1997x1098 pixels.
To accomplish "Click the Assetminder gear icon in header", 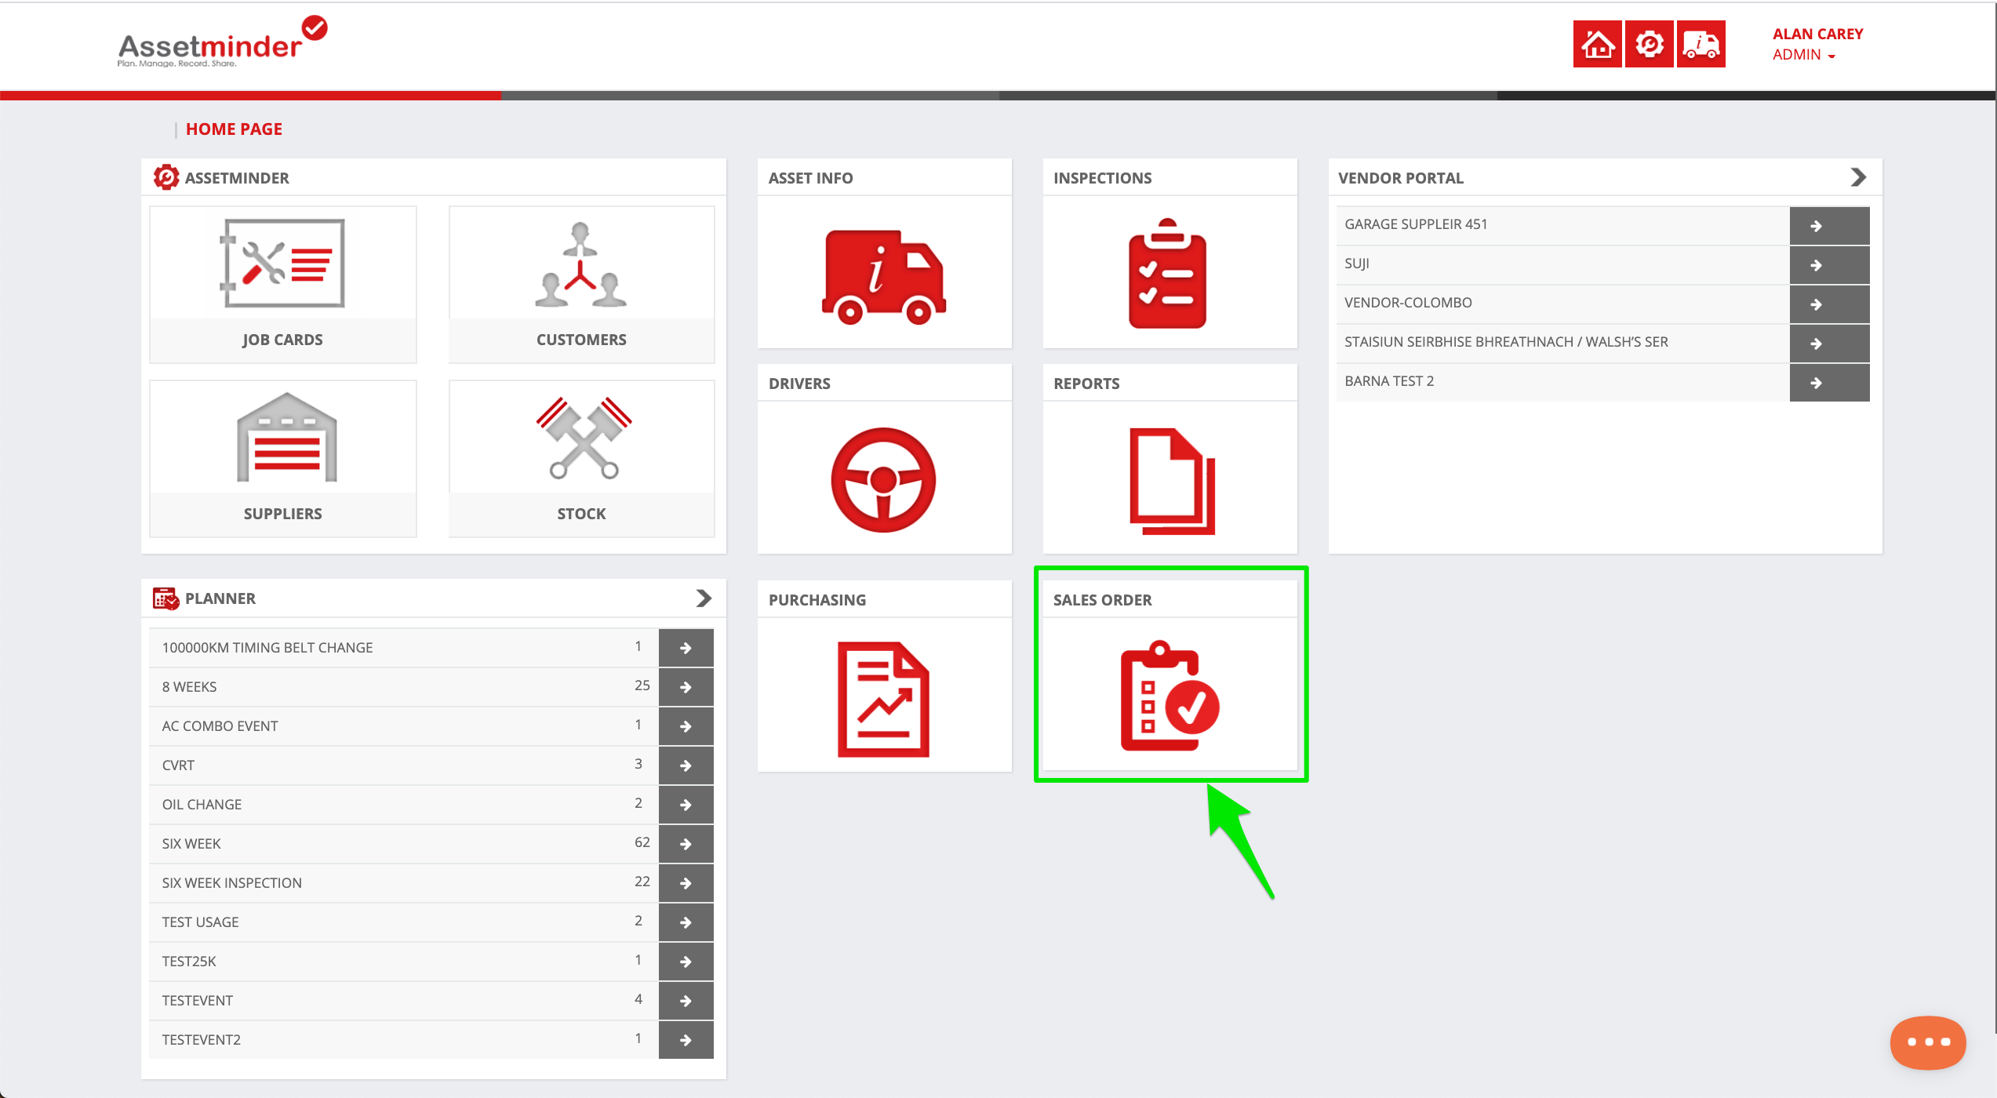I will pyautogui.click(x=1649, y=44).
